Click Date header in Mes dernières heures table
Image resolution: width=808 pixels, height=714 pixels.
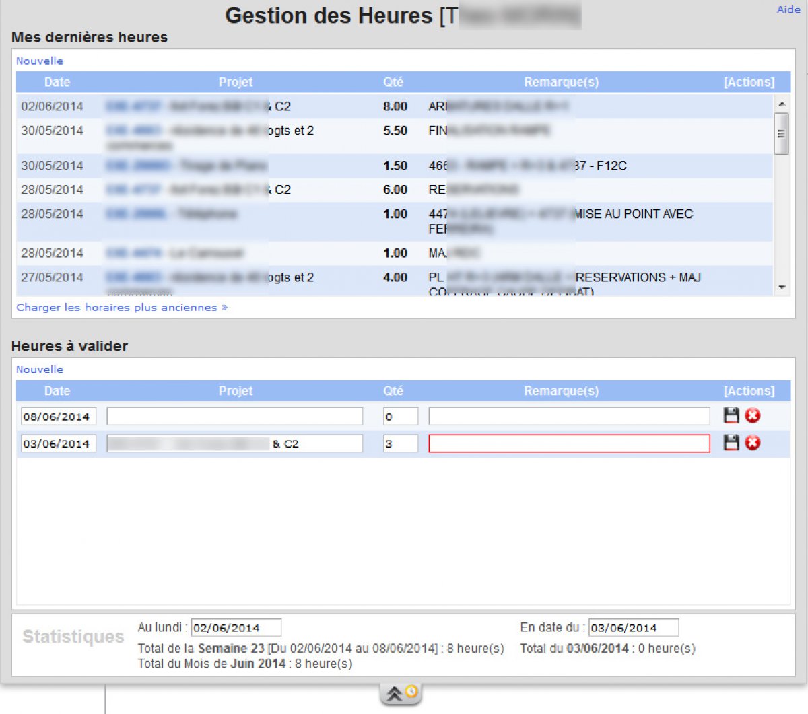[57, 82]
